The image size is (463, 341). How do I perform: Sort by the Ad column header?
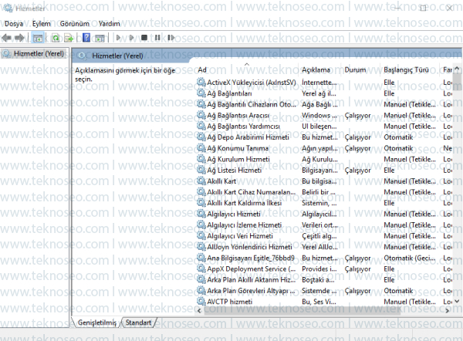click(x=201, y=70)
